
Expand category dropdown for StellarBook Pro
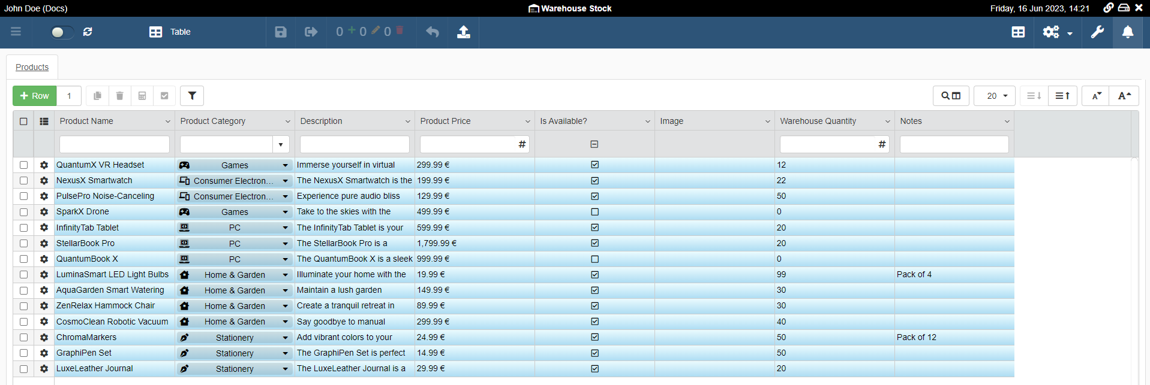285,244
